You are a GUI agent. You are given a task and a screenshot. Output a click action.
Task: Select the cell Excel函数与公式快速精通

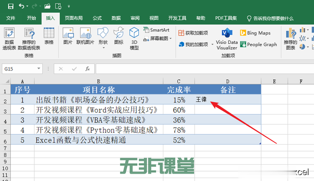tap(99, 140)
